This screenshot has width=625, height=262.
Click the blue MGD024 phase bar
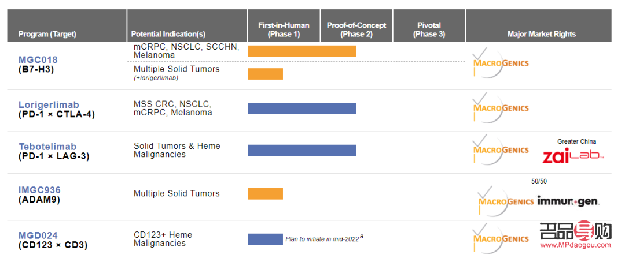[x=265, y=239]
